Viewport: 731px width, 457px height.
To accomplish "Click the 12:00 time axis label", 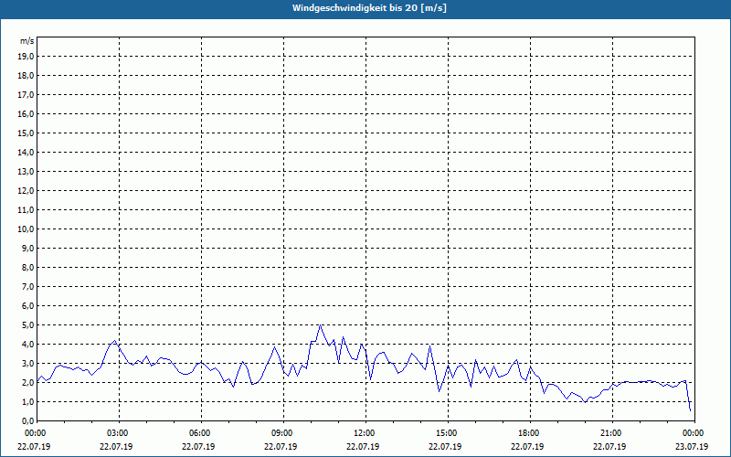I will pos(363,433).
